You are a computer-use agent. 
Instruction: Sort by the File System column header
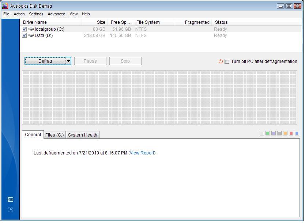154,22
